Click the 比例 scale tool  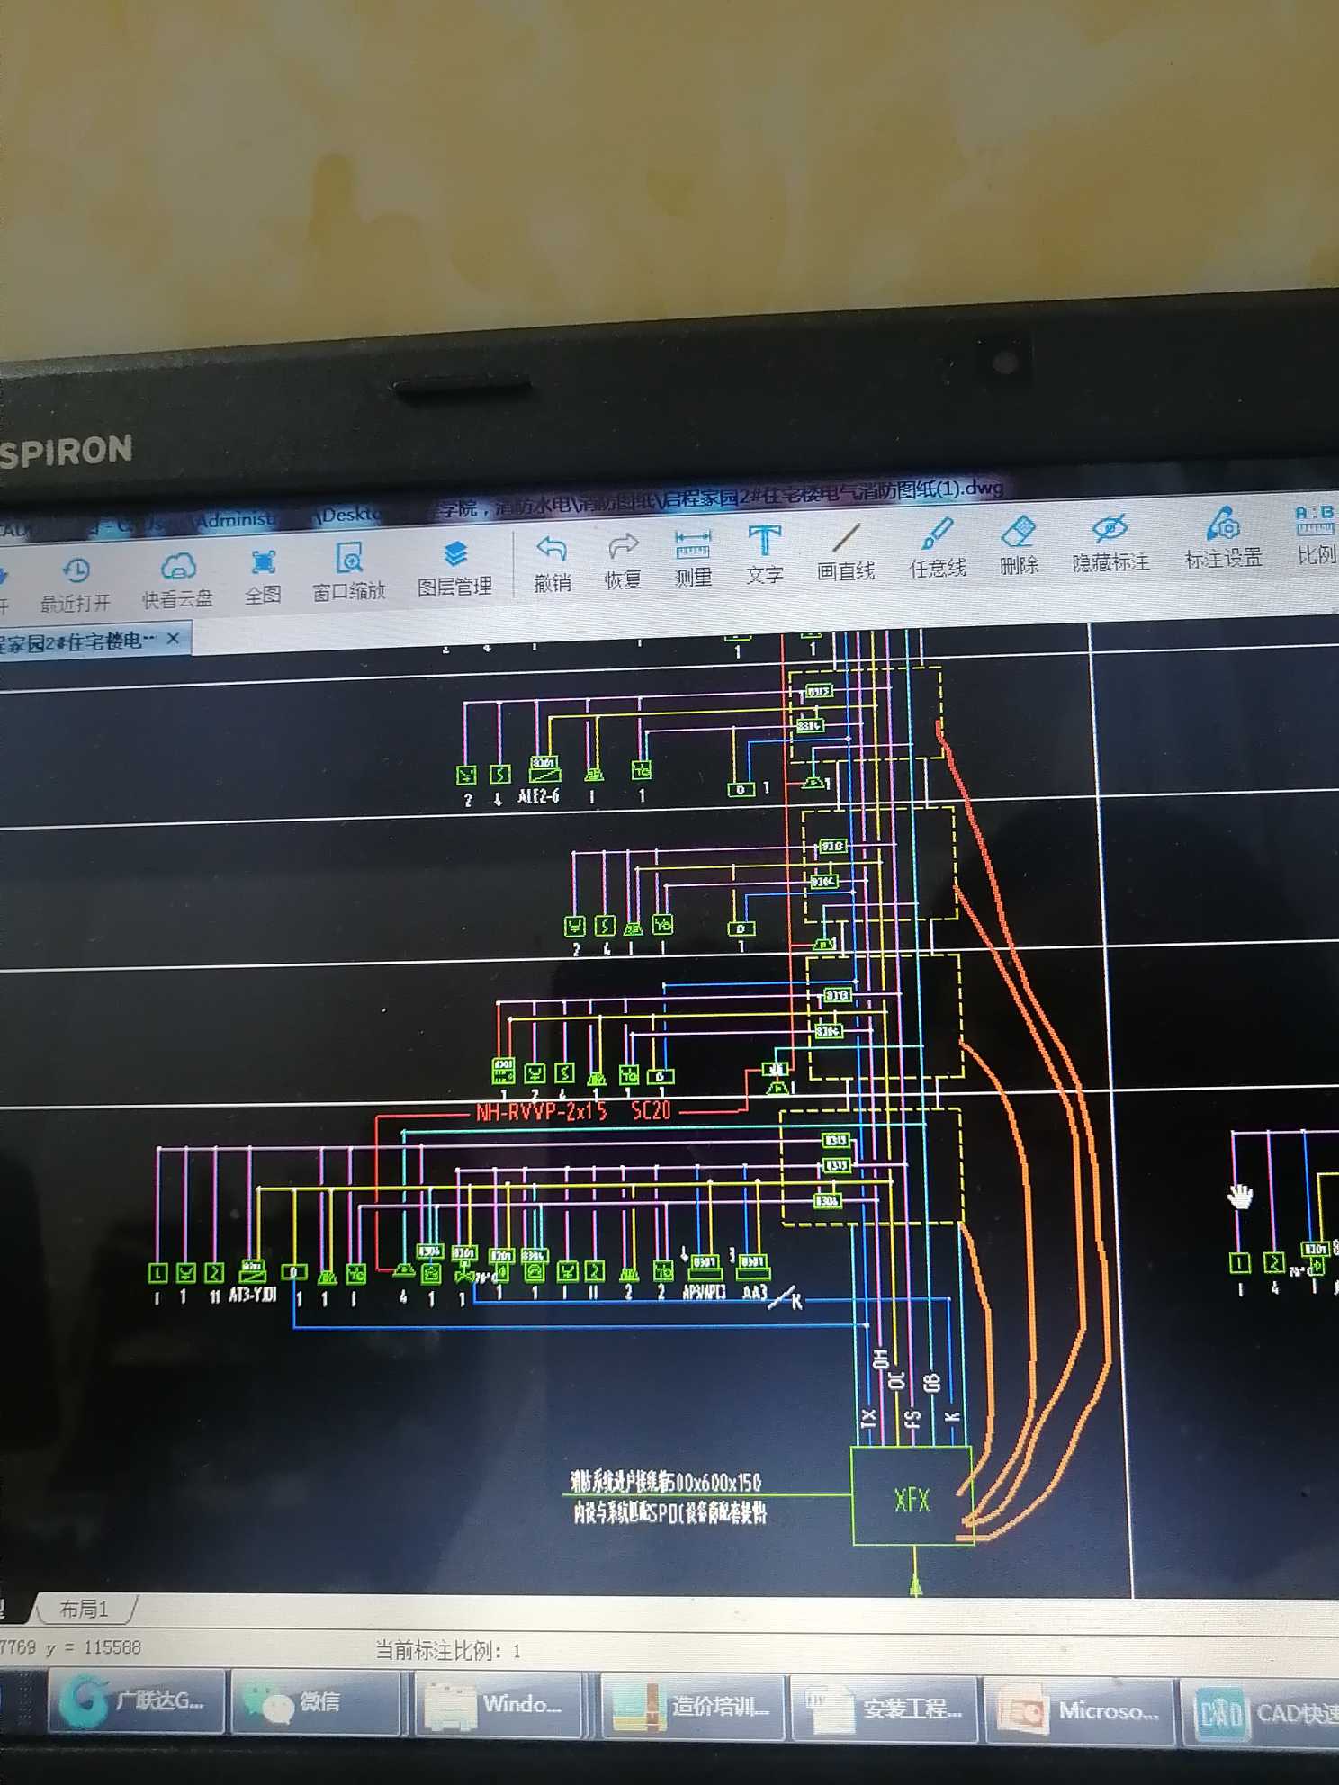pyautogui.click(x=1316, y=535)
